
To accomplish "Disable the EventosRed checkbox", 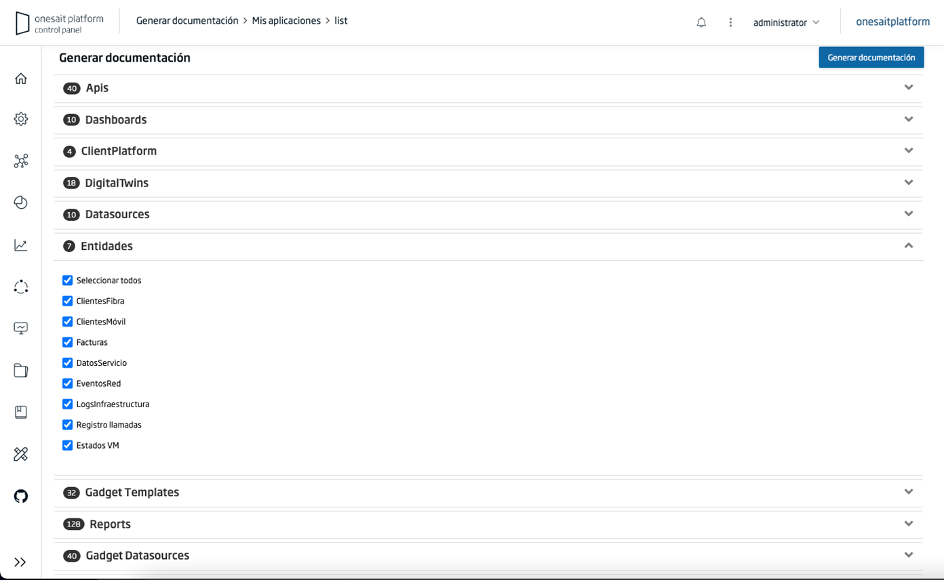I will tap(67, 383).
